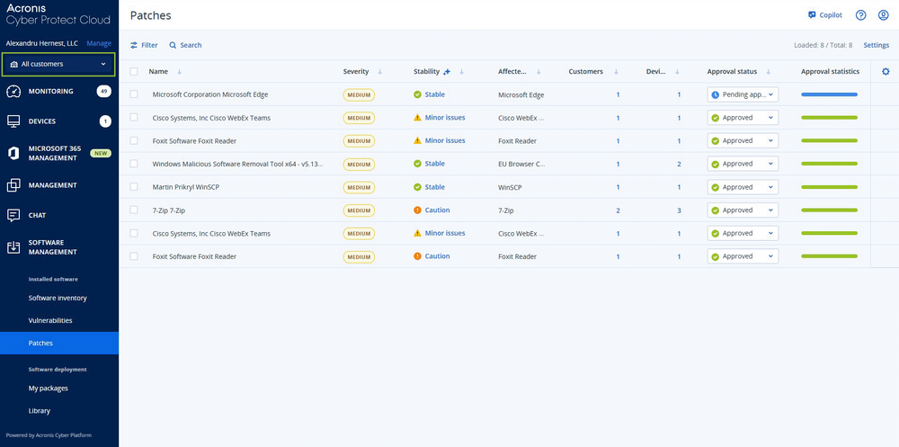Check the Microsoft Edge patch checkbox

point(134,94)
